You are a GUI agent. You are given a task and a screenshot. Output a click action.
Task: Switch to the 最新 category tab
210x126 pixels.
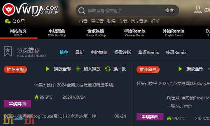[79, 52]
